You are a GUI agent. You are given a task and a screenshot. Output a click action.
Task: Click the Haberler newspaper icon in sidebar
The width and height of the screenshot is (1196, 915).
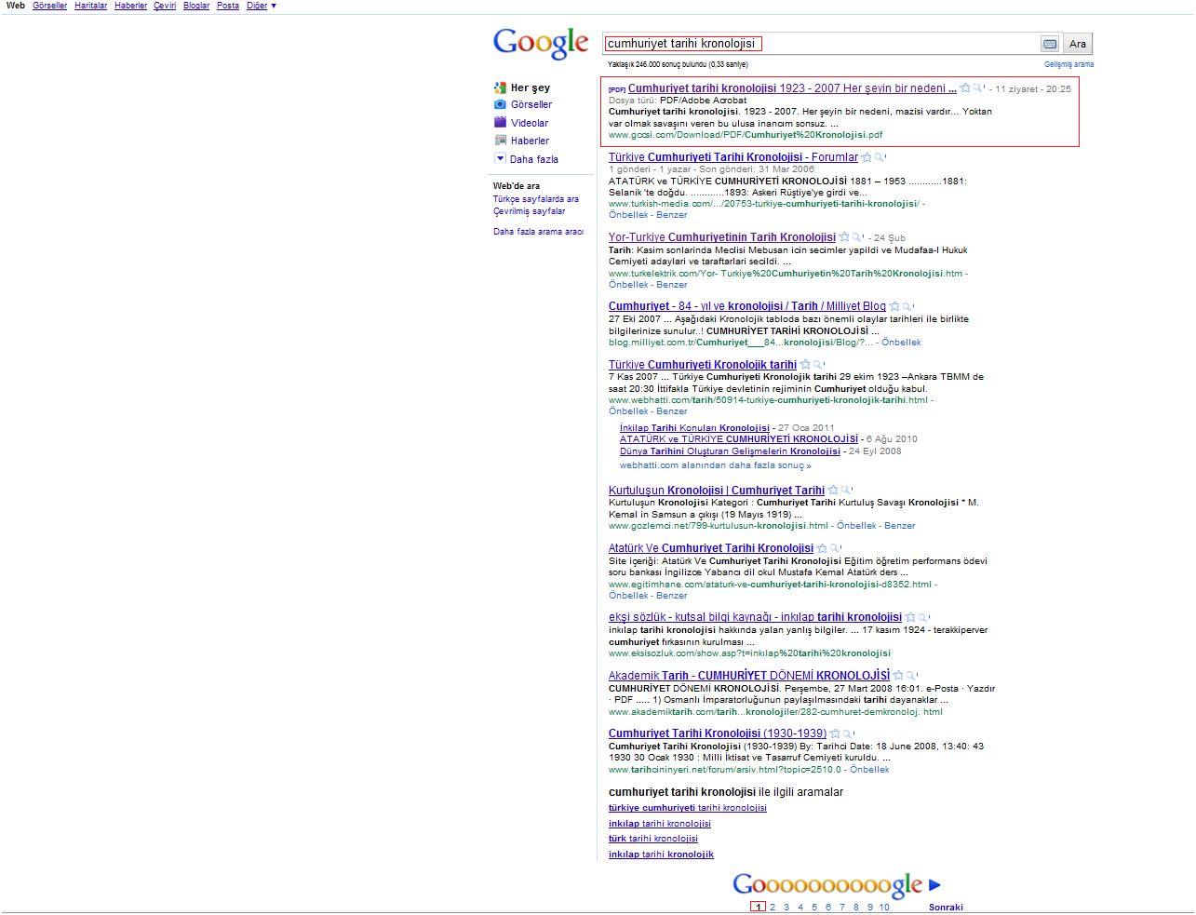[x=500, y=141]
